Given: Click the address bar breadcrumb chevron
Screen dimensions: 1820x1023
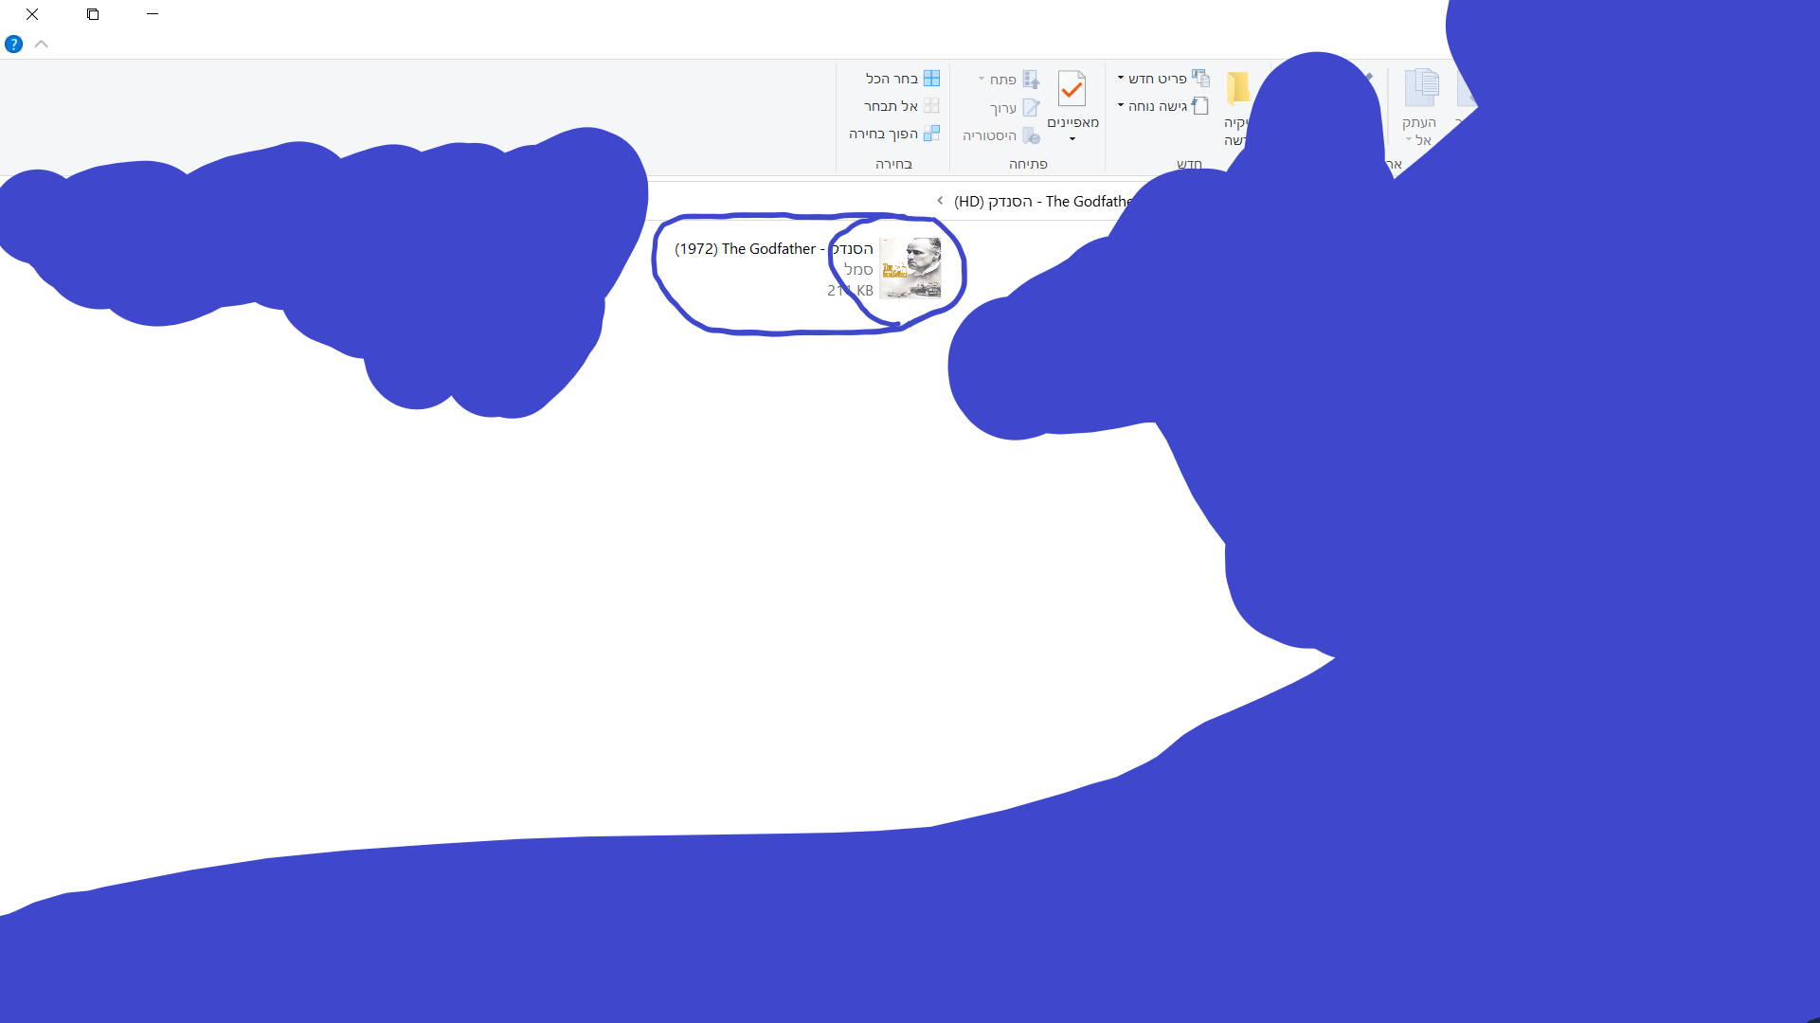Looking at the screenshot, I should (x=940, y=201).
